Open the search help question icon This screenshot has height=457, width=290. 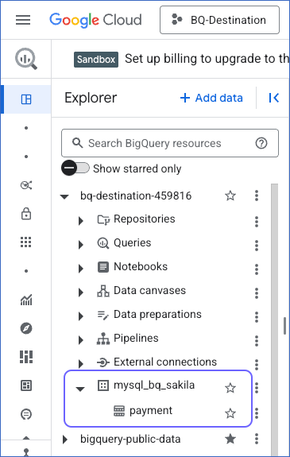(x=261, y=143)
